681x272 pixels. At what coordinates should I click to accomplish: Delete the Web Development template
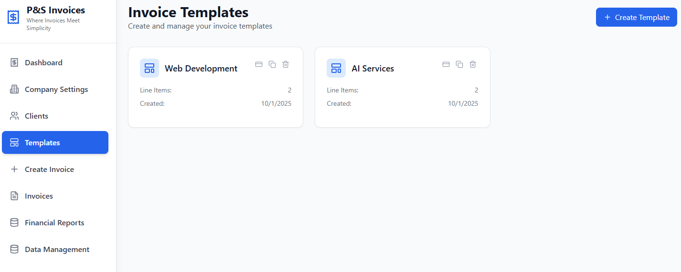point(286,64)
